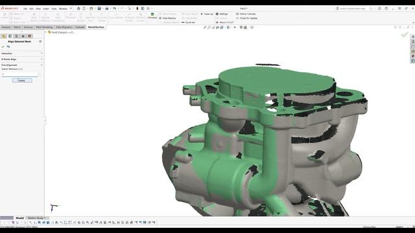Image resolution: width=415 pixels, height=233 pixels.
Task: Click the pin icon beside Align Selected Mesh
Action: (x=40, y=41)
